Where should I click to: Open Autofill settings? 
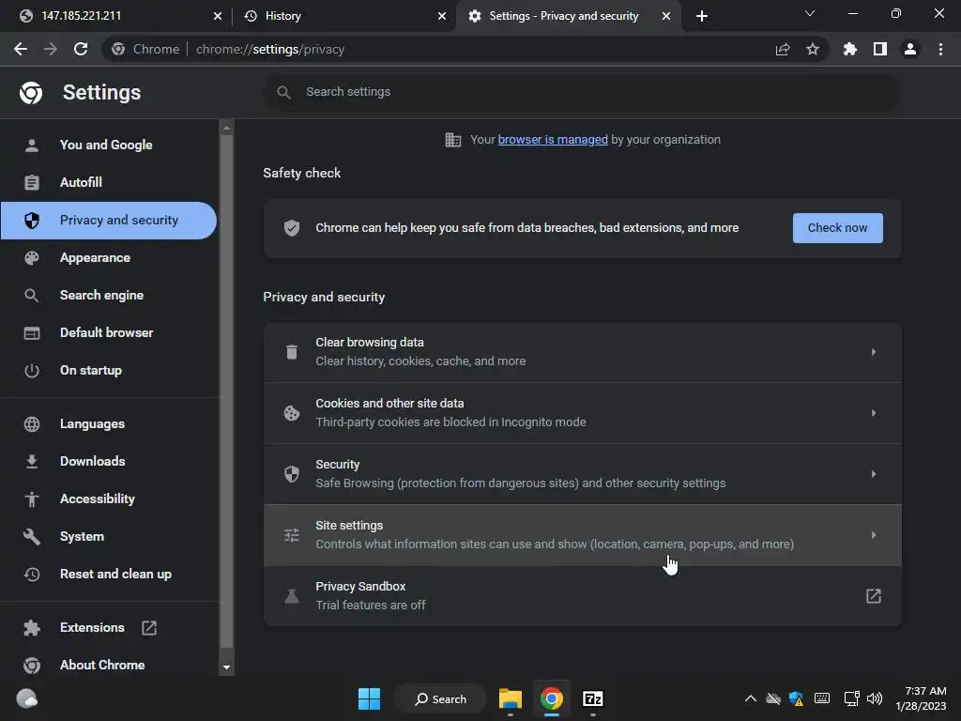click(x=109, y=182)
